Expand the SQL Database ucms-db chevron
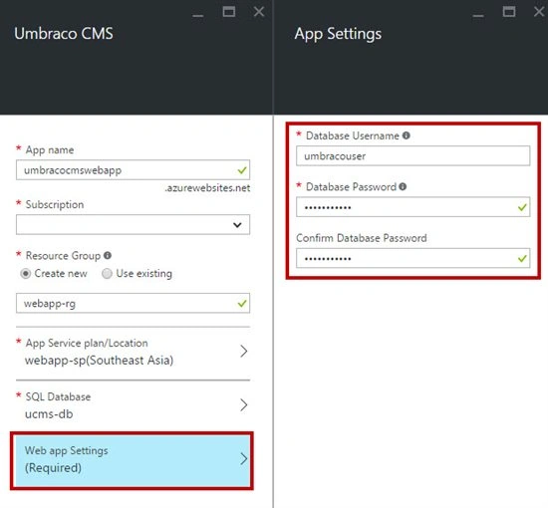The width and height of the screenshot is (548, 508). pos(243,405)
